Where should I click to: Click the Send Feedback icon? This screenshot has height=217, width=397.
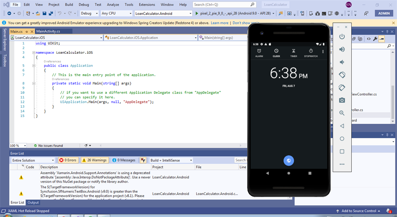tap(366, 14)
